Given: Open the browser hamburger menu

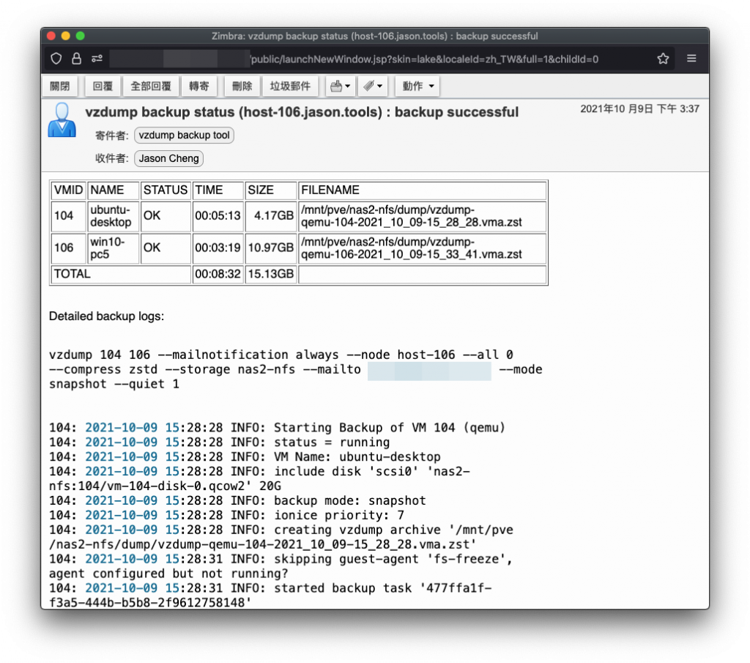Looking at the screenshot, I should pos(691,59).
